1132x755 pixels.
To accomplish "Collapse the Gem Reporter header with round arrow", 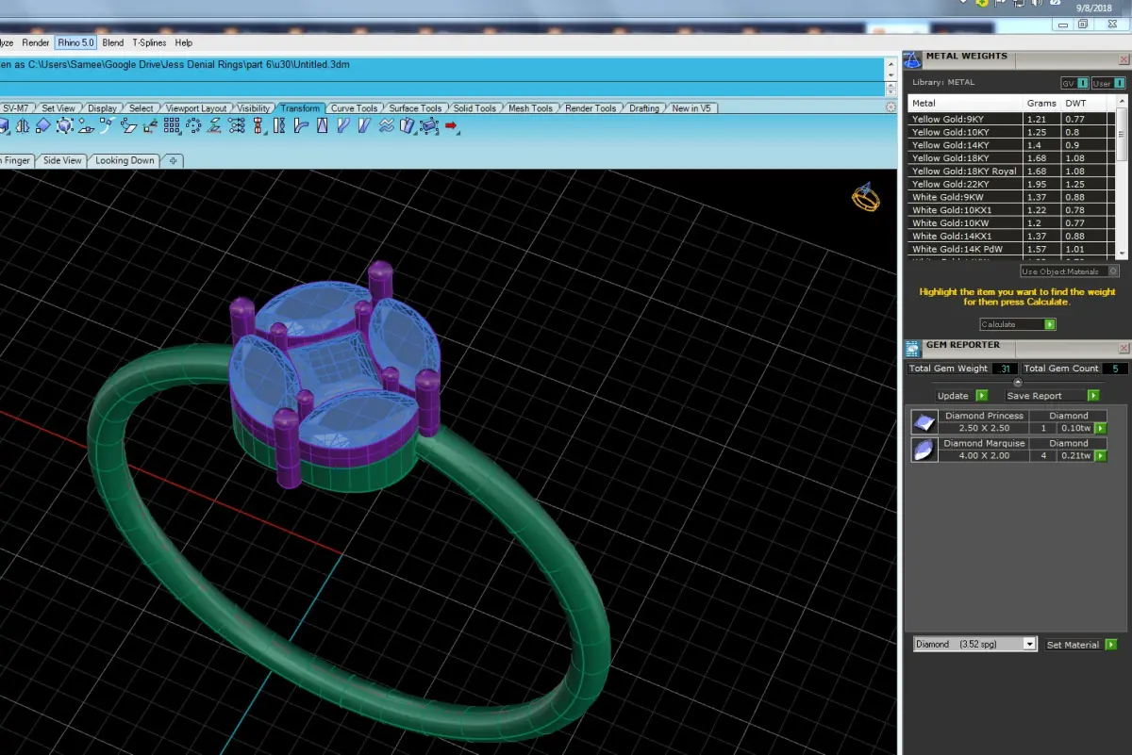I will click(1017, 383).
